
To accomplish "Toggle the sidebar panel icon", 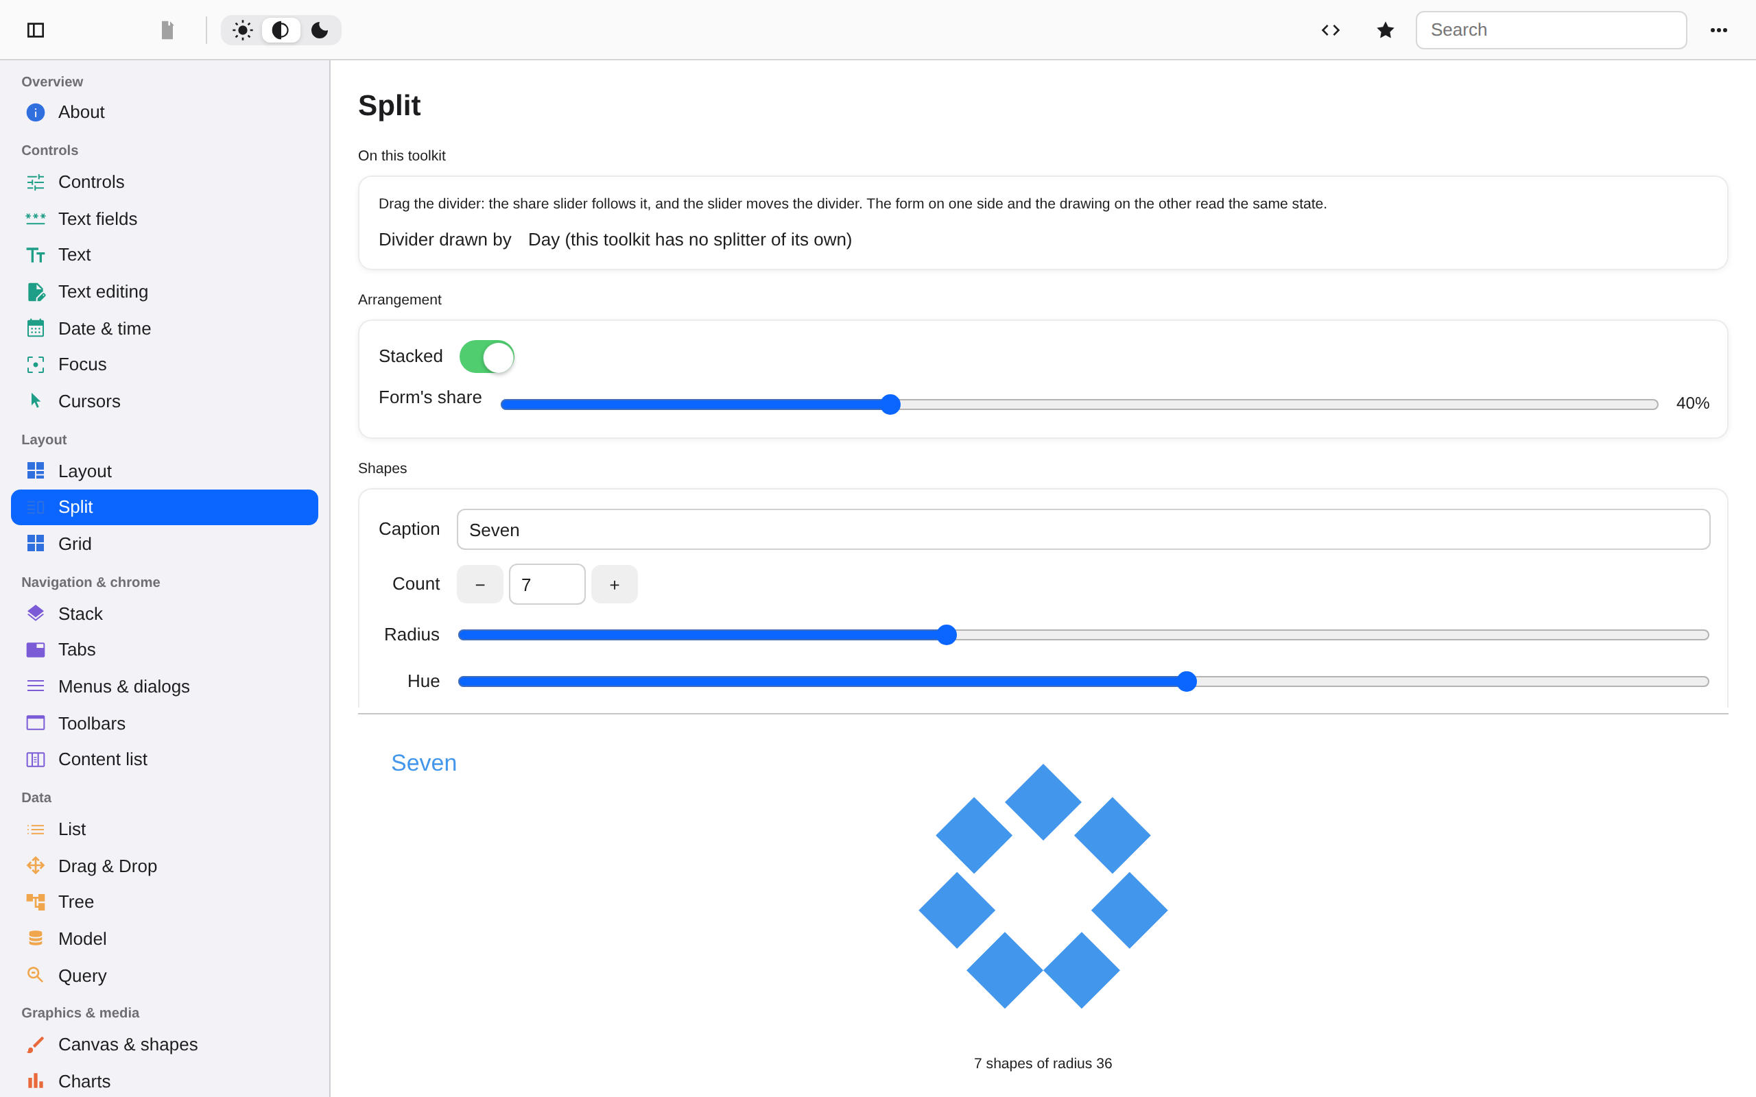I will pos(36,29).
